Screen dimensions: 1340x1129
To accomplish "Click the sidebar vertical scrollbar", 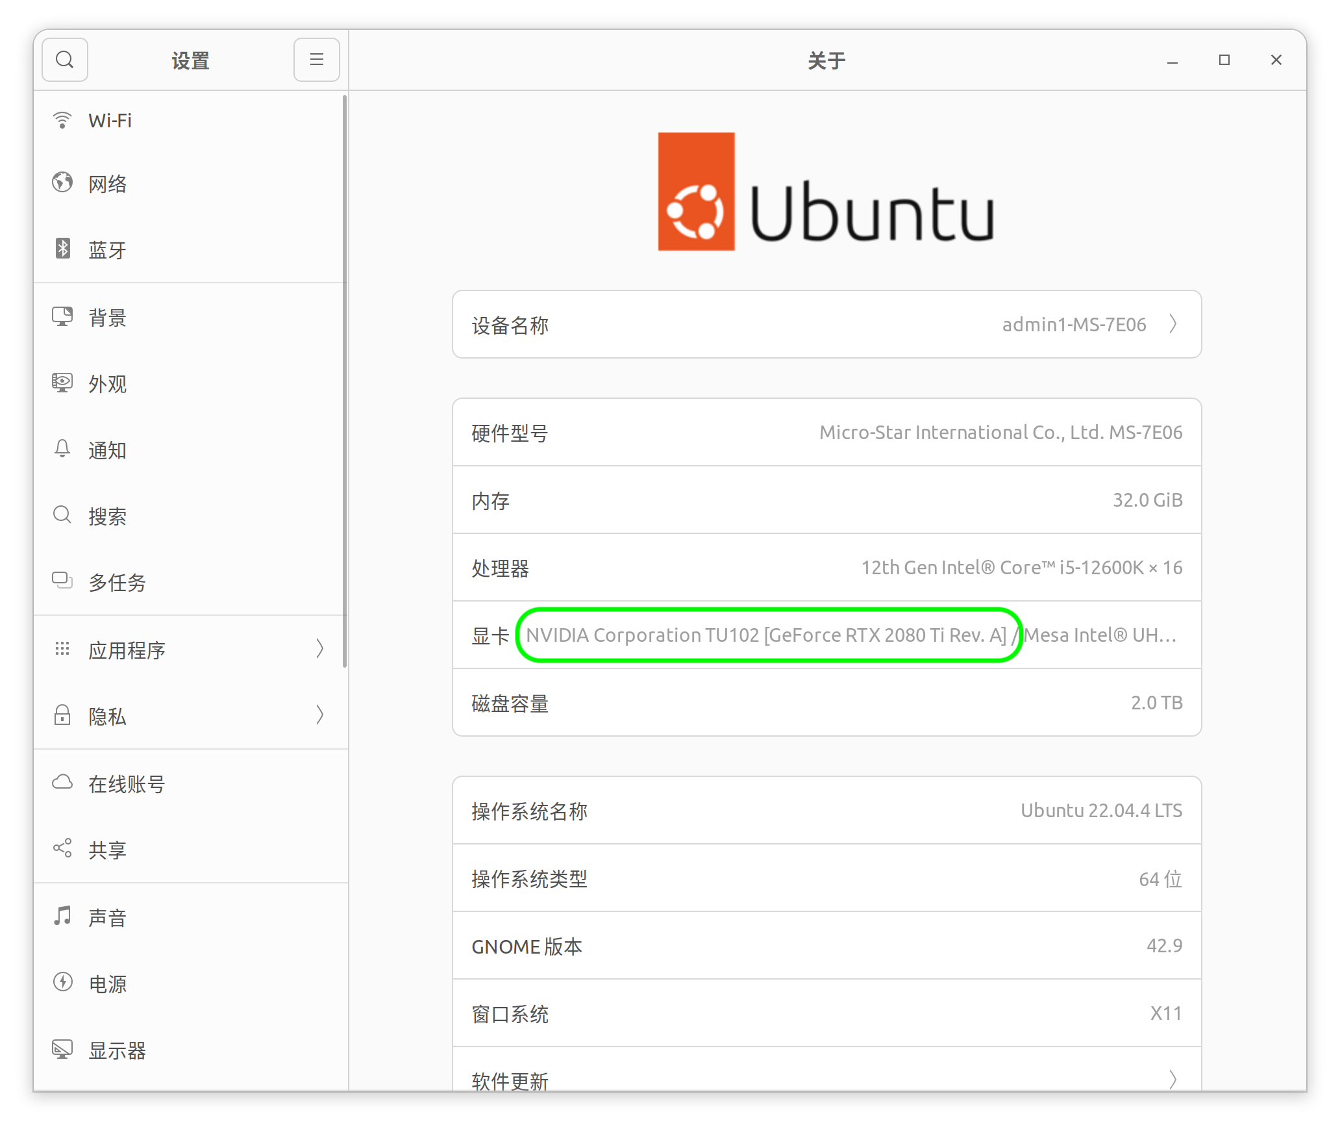I will tap(345, 381).
